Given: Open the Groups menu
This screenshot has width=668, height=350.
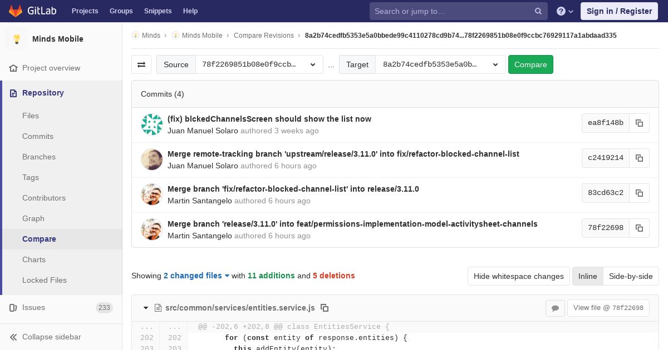Looking at the screenshot, I should (x=121, y=11).
